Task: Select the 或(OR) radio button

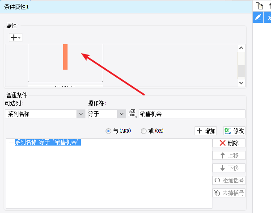Action: coord(144,131)
